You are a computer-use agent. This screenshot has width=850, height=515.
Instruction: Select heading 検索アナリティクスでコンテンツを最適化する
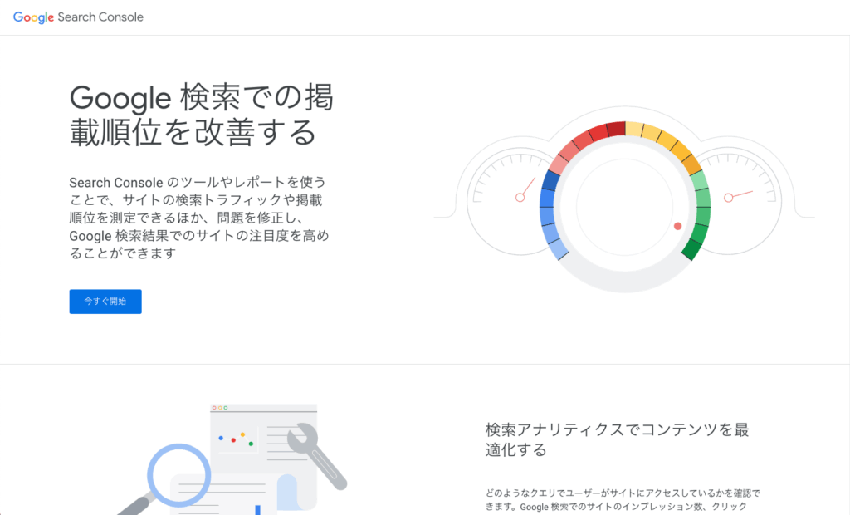pyautogui.click(x=617, y=439)
